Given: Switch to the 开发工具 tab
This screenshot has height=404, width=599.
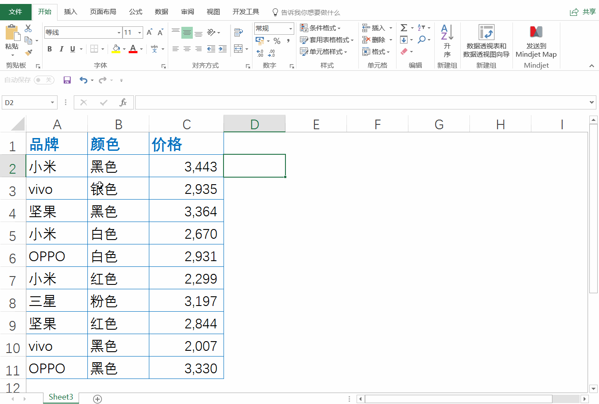Looking at the screenshot, I should [x=246, y=12].
